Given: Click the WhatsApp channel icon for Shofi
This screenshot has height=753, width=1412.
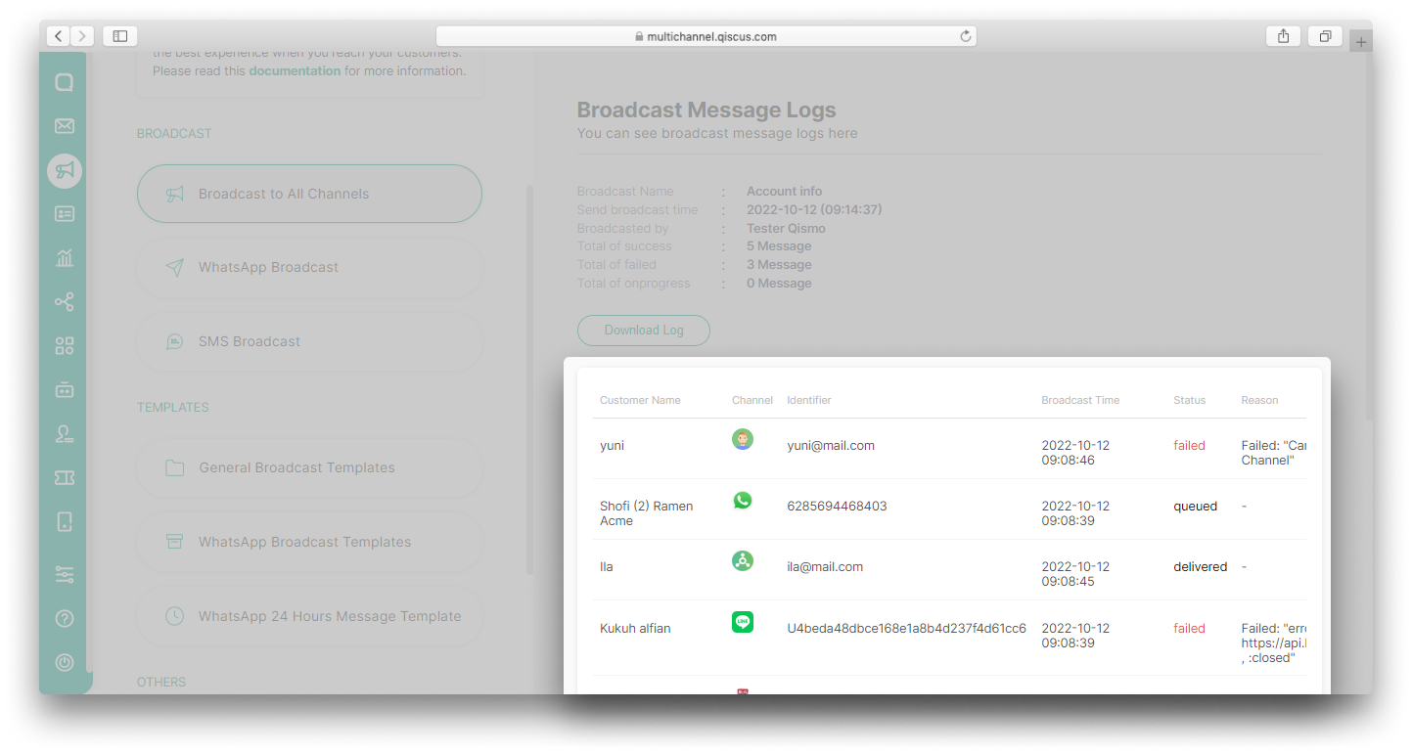Looking at the screenshot, I should click(743, 501).
